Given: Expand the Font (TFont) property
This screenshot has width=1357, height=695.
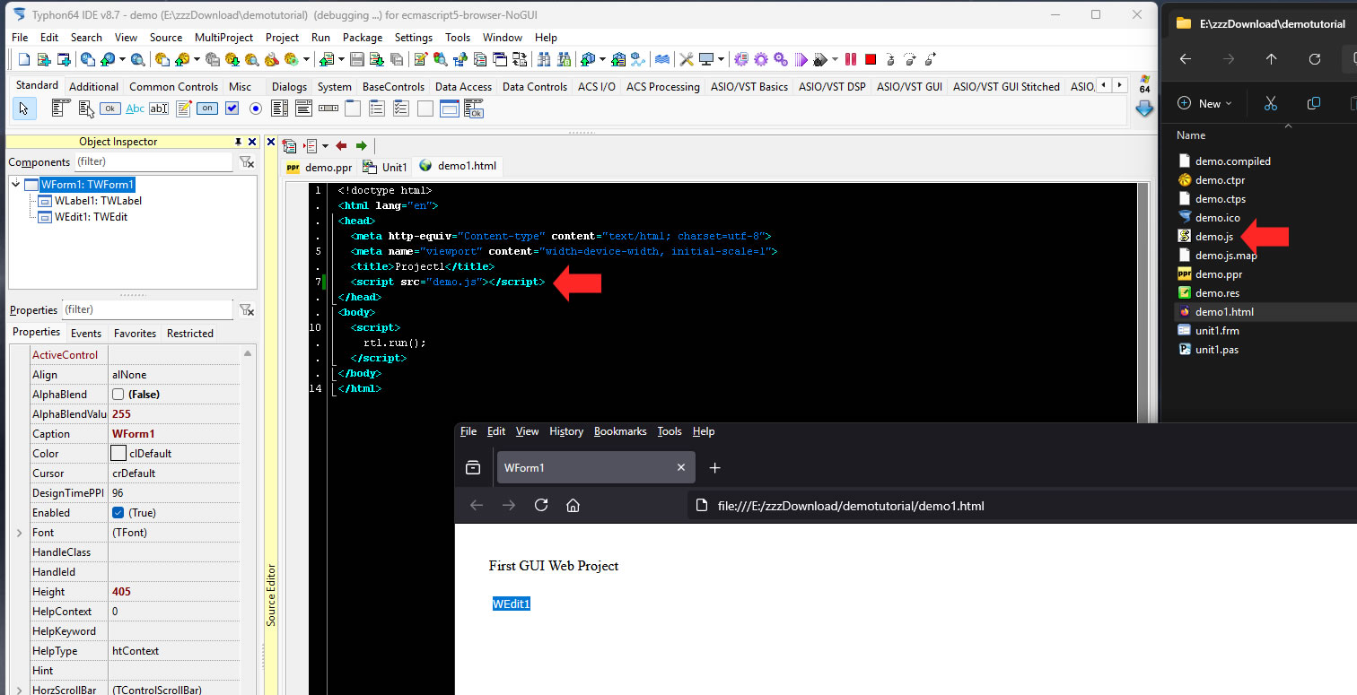Looking at the screenshot, I should [19, 533].
